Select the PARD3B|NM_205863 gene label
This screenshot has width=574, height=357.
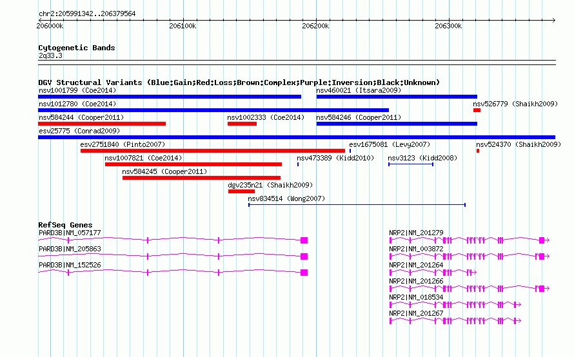coord(70,249)
